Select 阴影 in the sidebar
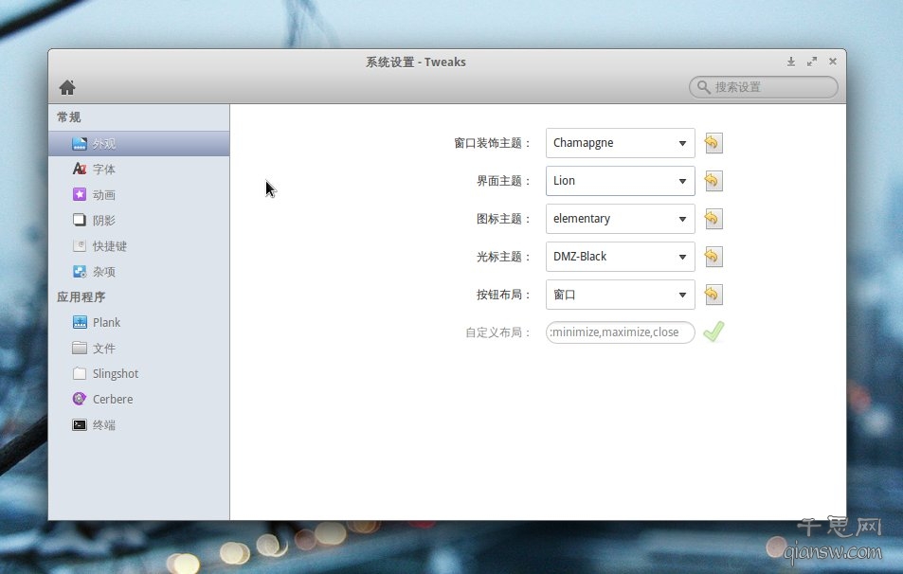 coord(104,221)
